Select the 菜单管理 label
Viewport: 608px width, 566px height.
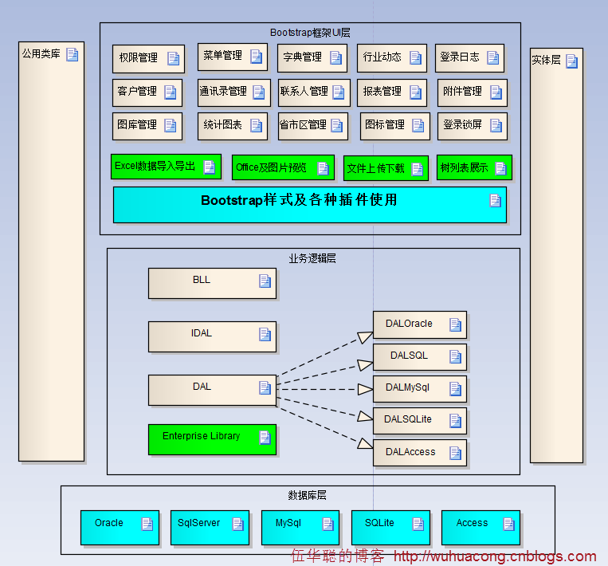click(222, 56)
